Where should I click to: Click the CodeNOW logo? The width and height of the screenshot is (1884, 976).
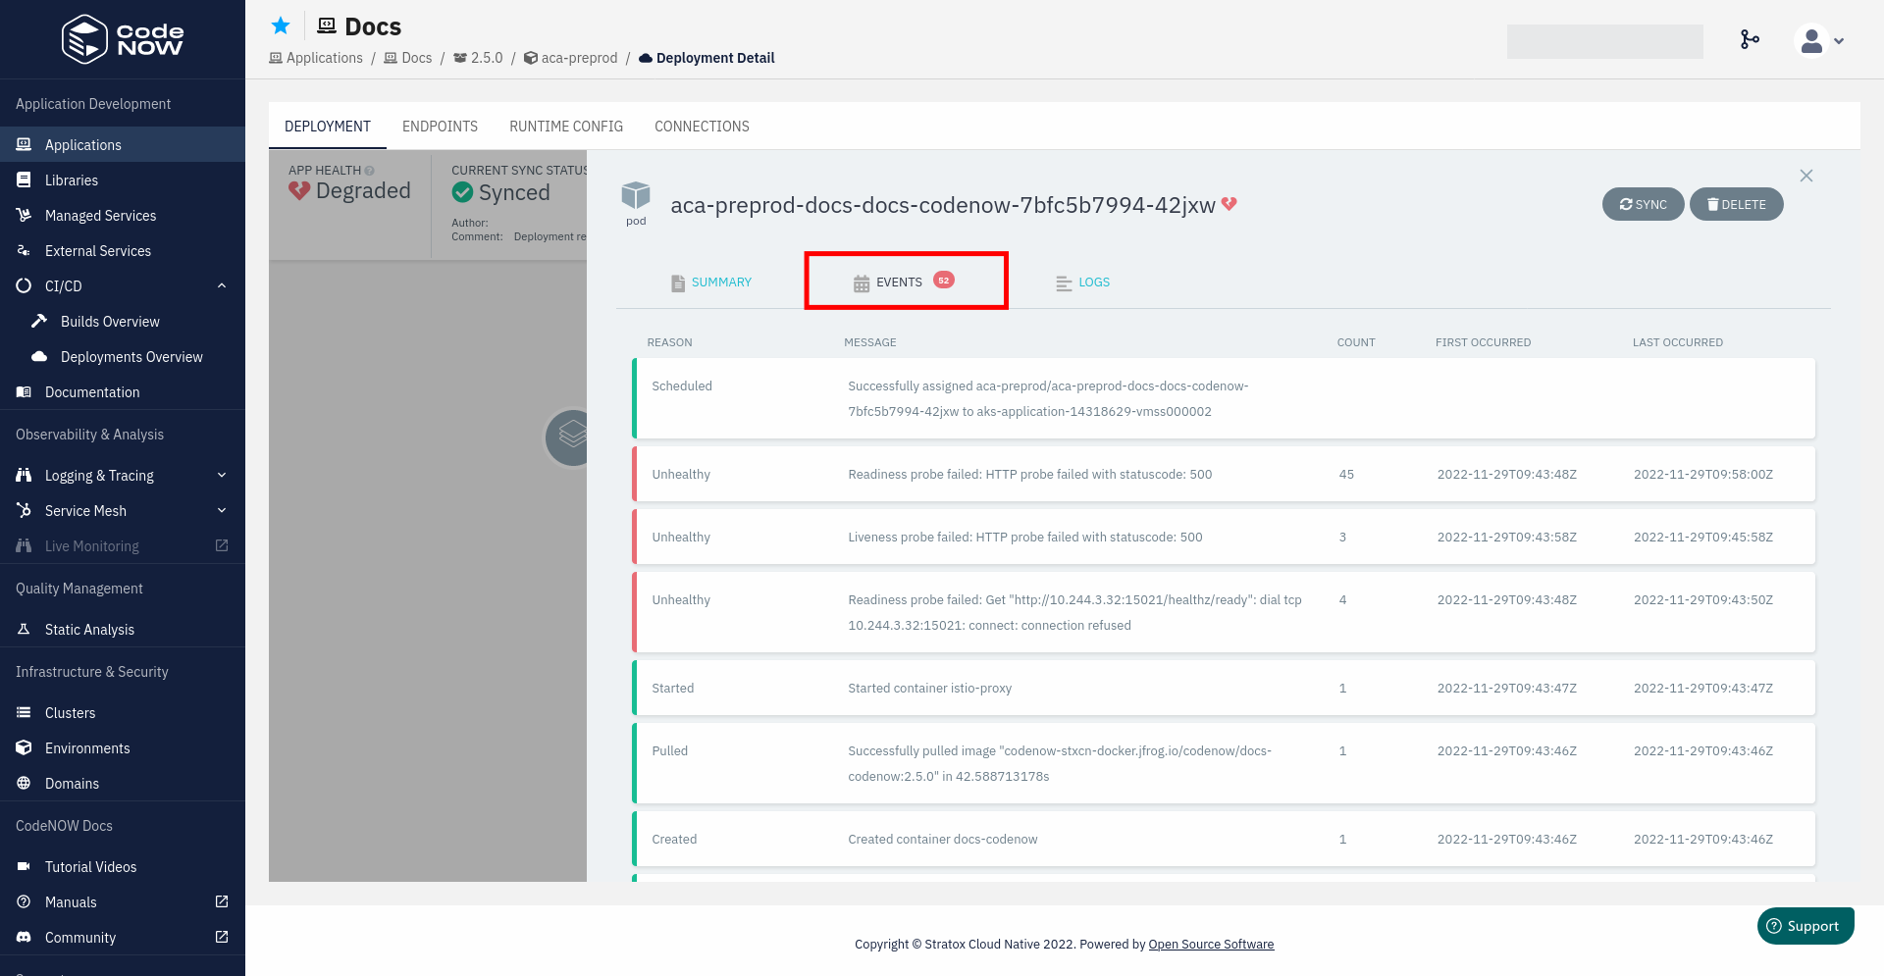click(x=123, y=39)
